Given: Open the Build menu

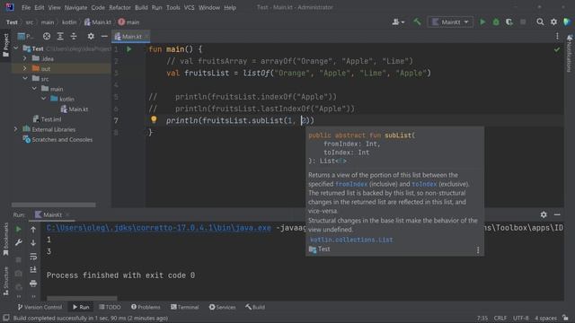Looking at the screenshot, I should 141,7.
